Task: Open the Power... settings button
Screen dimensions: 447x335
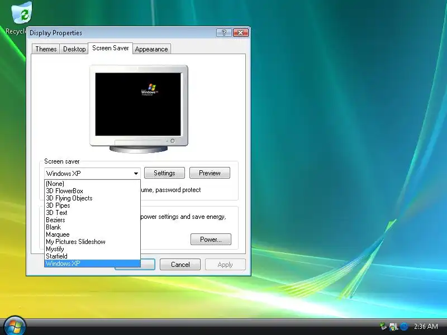Action: (x=211, y=240)
